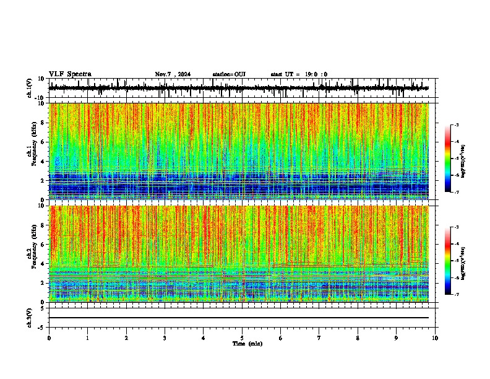The image size is (490, 379).
Task: Click the ch.2 spectrogram plot area
Action: click(x=239, y=254)
